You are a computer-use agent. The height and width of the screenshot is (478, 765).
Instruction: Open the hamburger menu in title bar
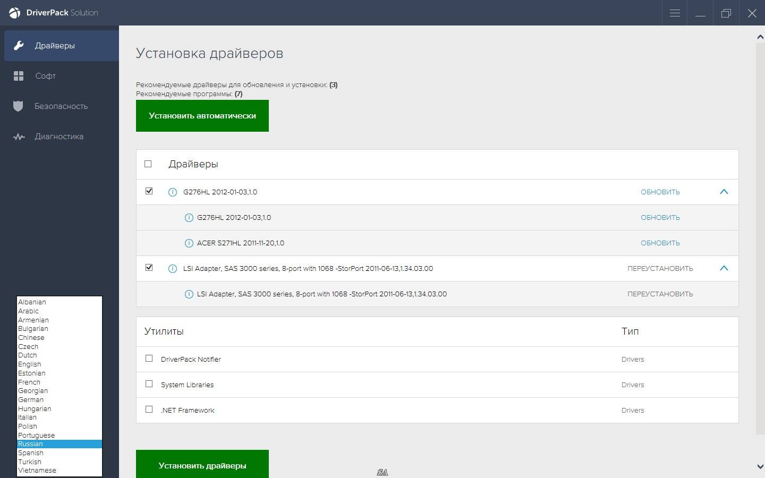point(675,13)
